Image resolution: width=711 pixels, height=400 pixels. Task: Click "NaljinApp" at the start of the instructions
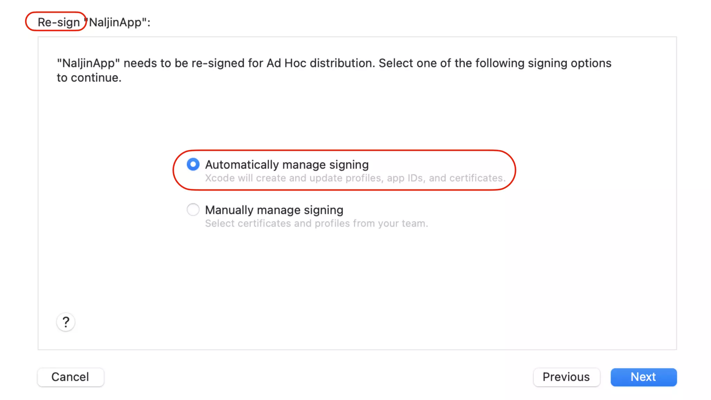point(89,63)
